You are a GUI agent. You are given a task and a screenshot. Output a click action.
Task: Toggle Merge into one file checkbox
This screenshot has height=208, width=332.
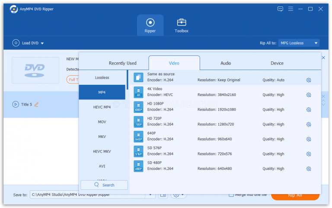pyautogui.click(x=231, y=195)
